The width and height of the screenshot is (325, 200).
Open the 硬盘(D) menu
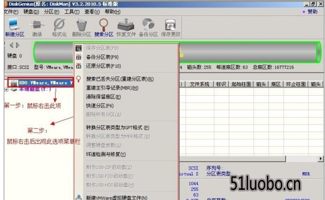tap(31, 12)
